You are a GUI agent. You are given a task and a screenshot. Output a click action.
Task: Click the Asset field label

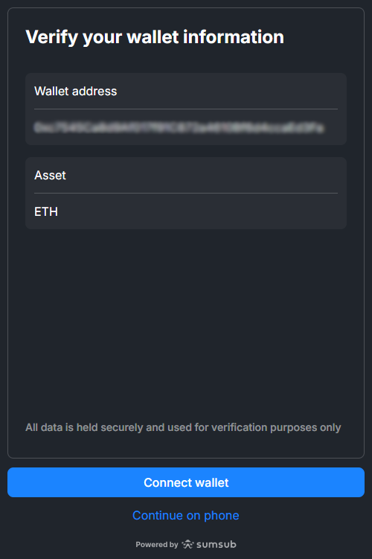(51, 176)
